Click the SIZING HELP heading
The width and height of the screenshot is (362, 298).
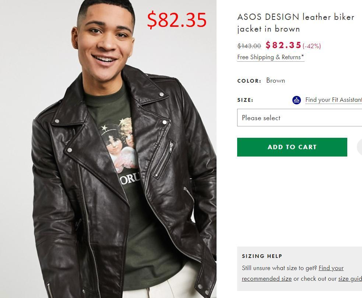[x=262, y=256]
